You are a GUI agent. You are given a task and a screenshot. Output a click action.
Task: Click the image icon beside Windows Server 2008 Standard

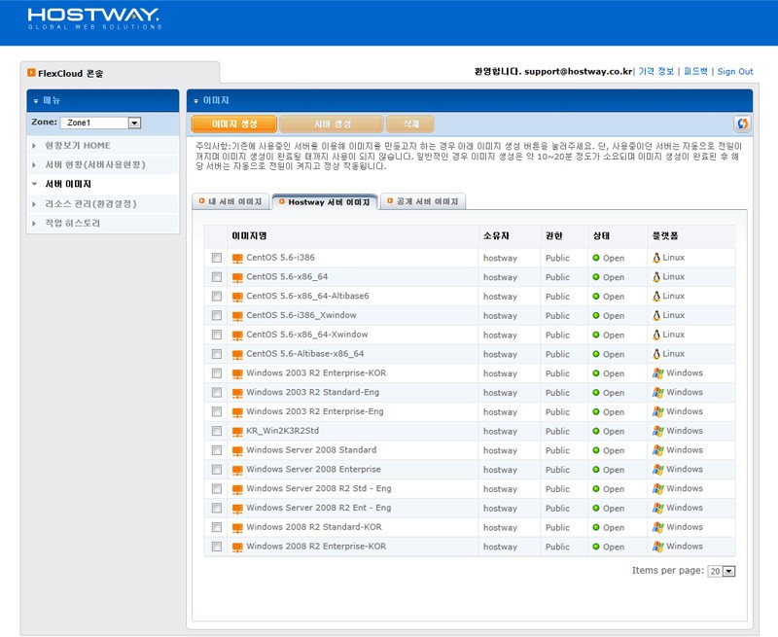[237, 450]
